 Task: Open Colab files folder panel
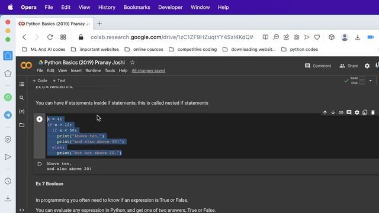22,125
